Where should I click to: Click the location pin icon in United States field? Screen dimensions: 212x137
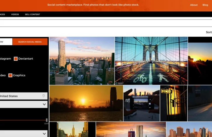44,96
